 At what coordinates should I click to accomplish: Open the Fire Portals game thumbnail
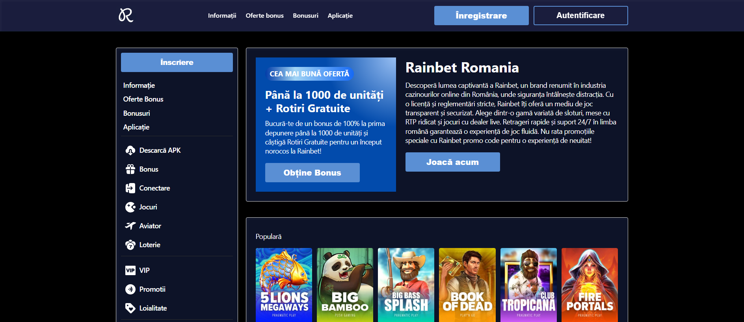tap(590, 285)
